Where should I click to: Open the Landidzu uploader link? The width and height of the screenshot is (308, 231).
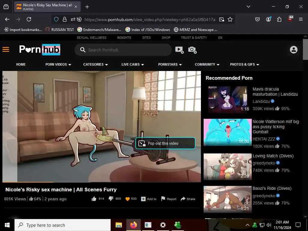click(261, 101)
